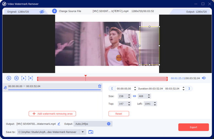
Task: Decrease the end time with down arrow
Action: pyautogui.click(x=184, y=90)
